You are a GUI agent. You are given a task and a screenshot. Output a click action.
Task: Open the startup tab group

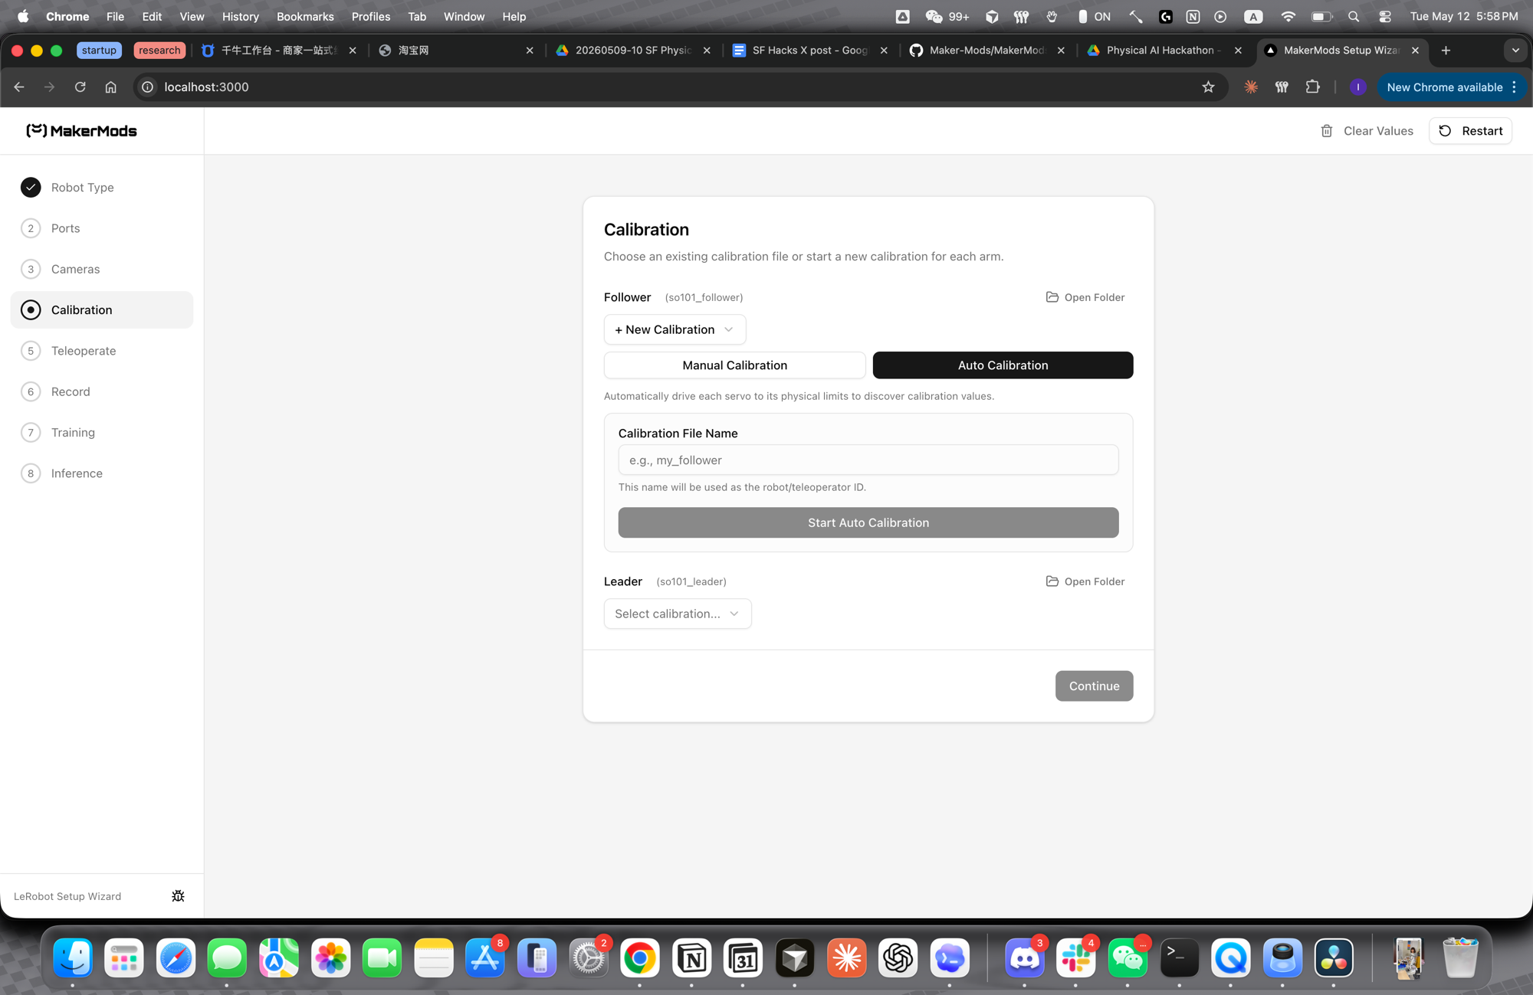[99, 51]
